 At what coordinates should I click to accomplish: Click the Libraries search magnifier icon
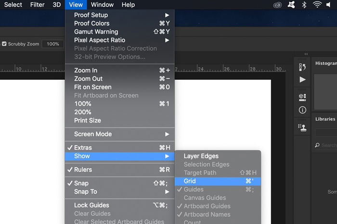(x=318, y=145)
